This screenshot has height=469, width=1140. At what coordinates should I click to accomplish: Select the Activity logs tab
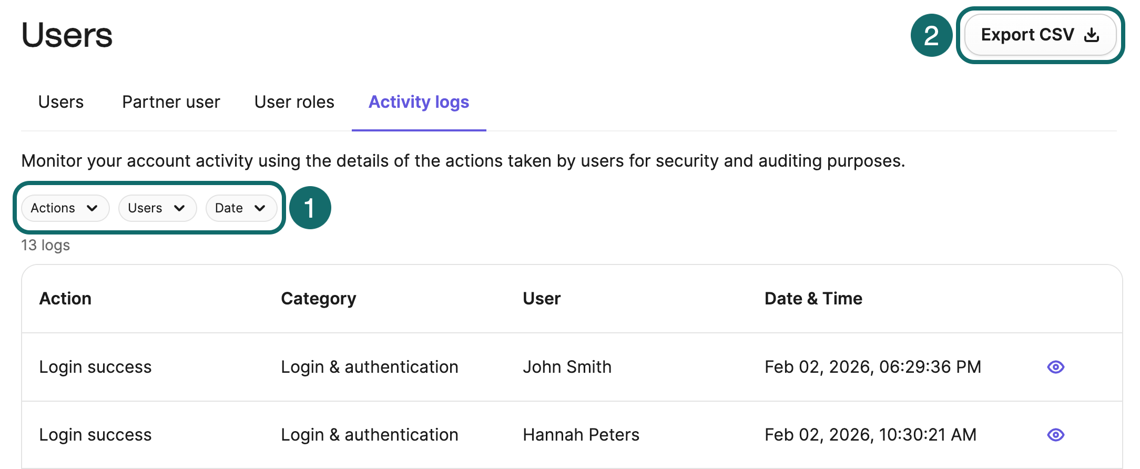(419, 102)
